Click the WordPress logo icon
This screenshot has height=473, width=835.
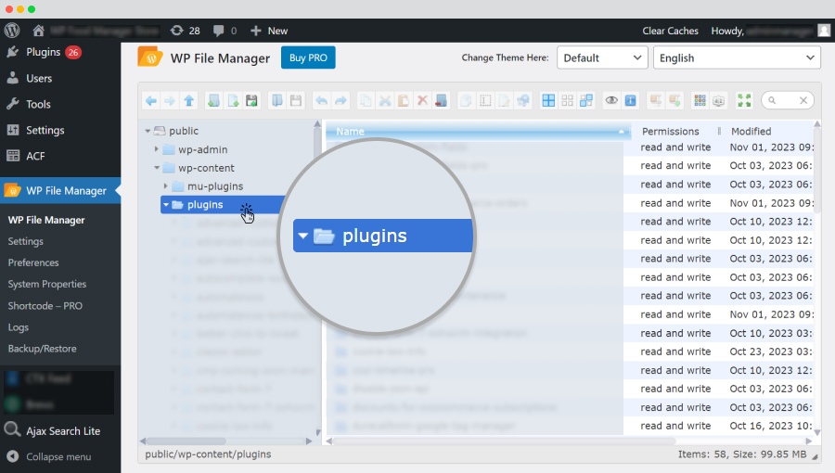[12, 31]
